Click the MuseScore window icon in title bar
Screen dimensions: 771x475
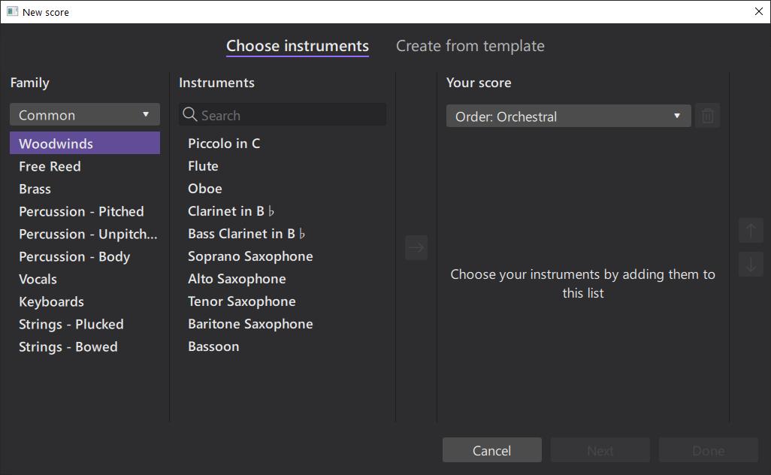point(12,12)
